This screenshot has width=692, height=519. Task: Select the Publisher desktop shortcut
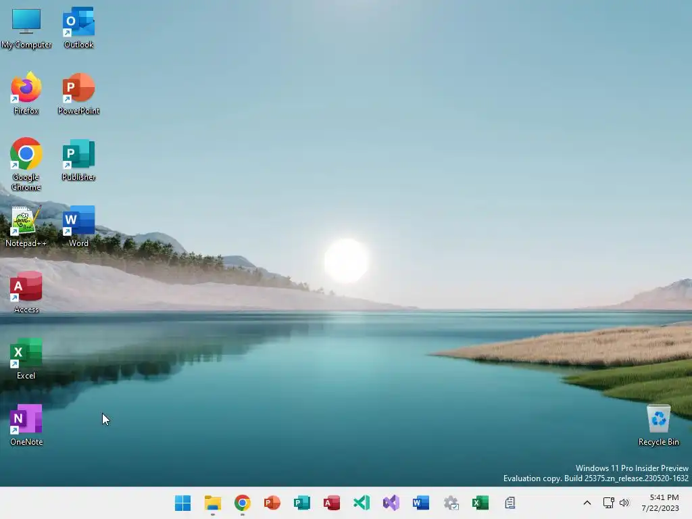click(x=78, y=159)
